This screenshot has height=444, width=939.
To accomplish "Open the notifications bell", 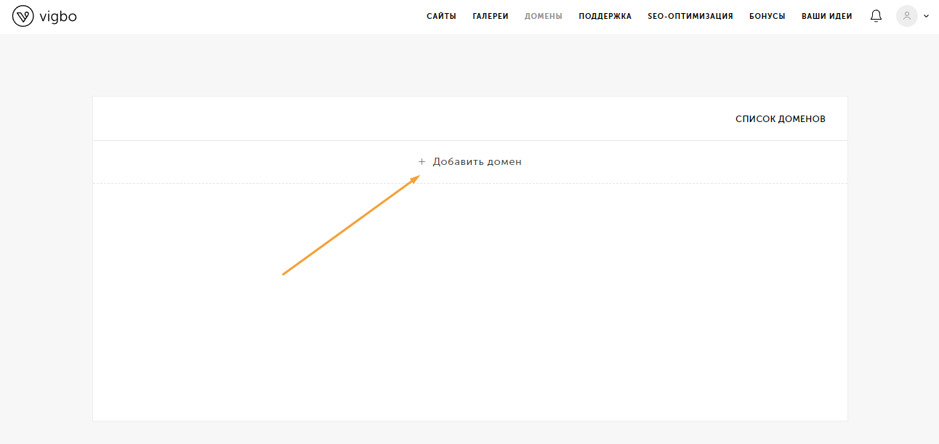I will [x=876, y=16].
